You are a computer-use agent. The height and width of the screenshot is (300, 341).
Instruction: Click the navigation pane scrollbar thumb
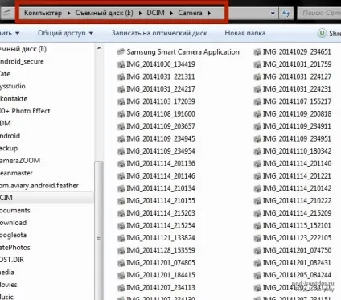tap(99, 231)
